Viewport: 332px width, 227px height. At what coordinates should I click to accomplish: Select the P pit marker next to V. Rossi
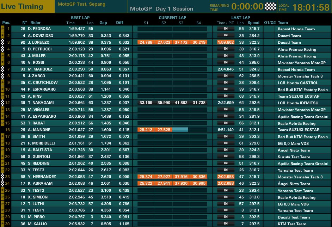(2, 62)
